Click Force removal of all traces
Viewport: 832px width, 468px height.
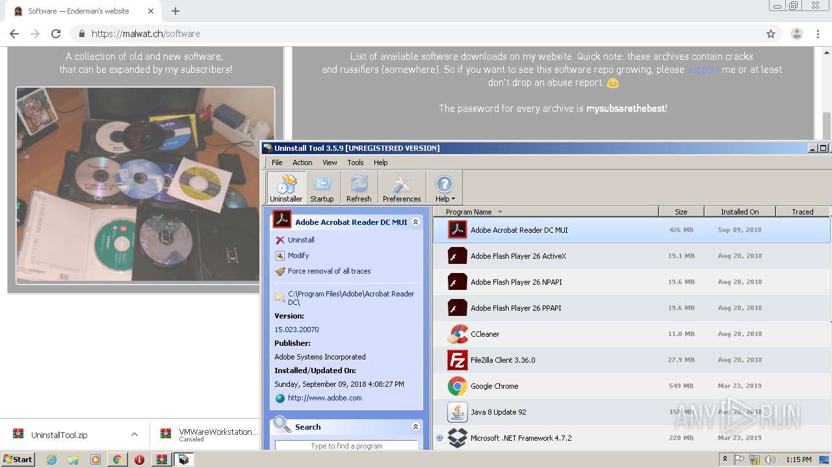point(330,271)
